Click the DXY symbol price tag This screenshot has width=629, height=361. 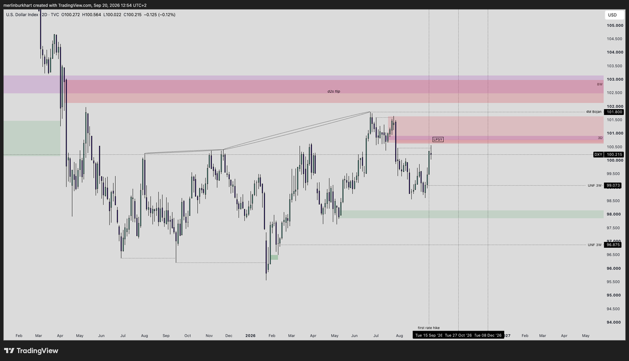[598, 155]
